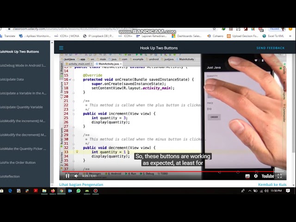The height and width of the screenshot is (222, 296).
Task: Open lesson Reflection in sidebar
Action: 10,177
